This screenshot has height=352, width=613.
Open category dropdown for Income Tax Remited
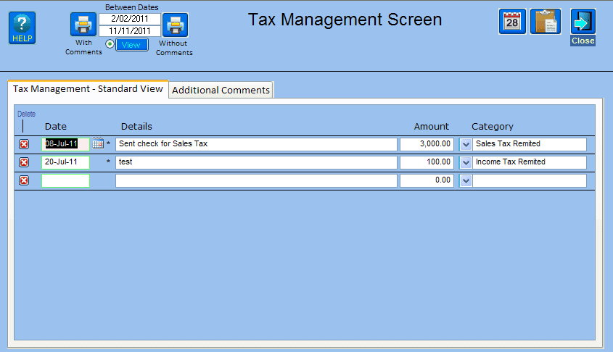(x=466, y=162)
